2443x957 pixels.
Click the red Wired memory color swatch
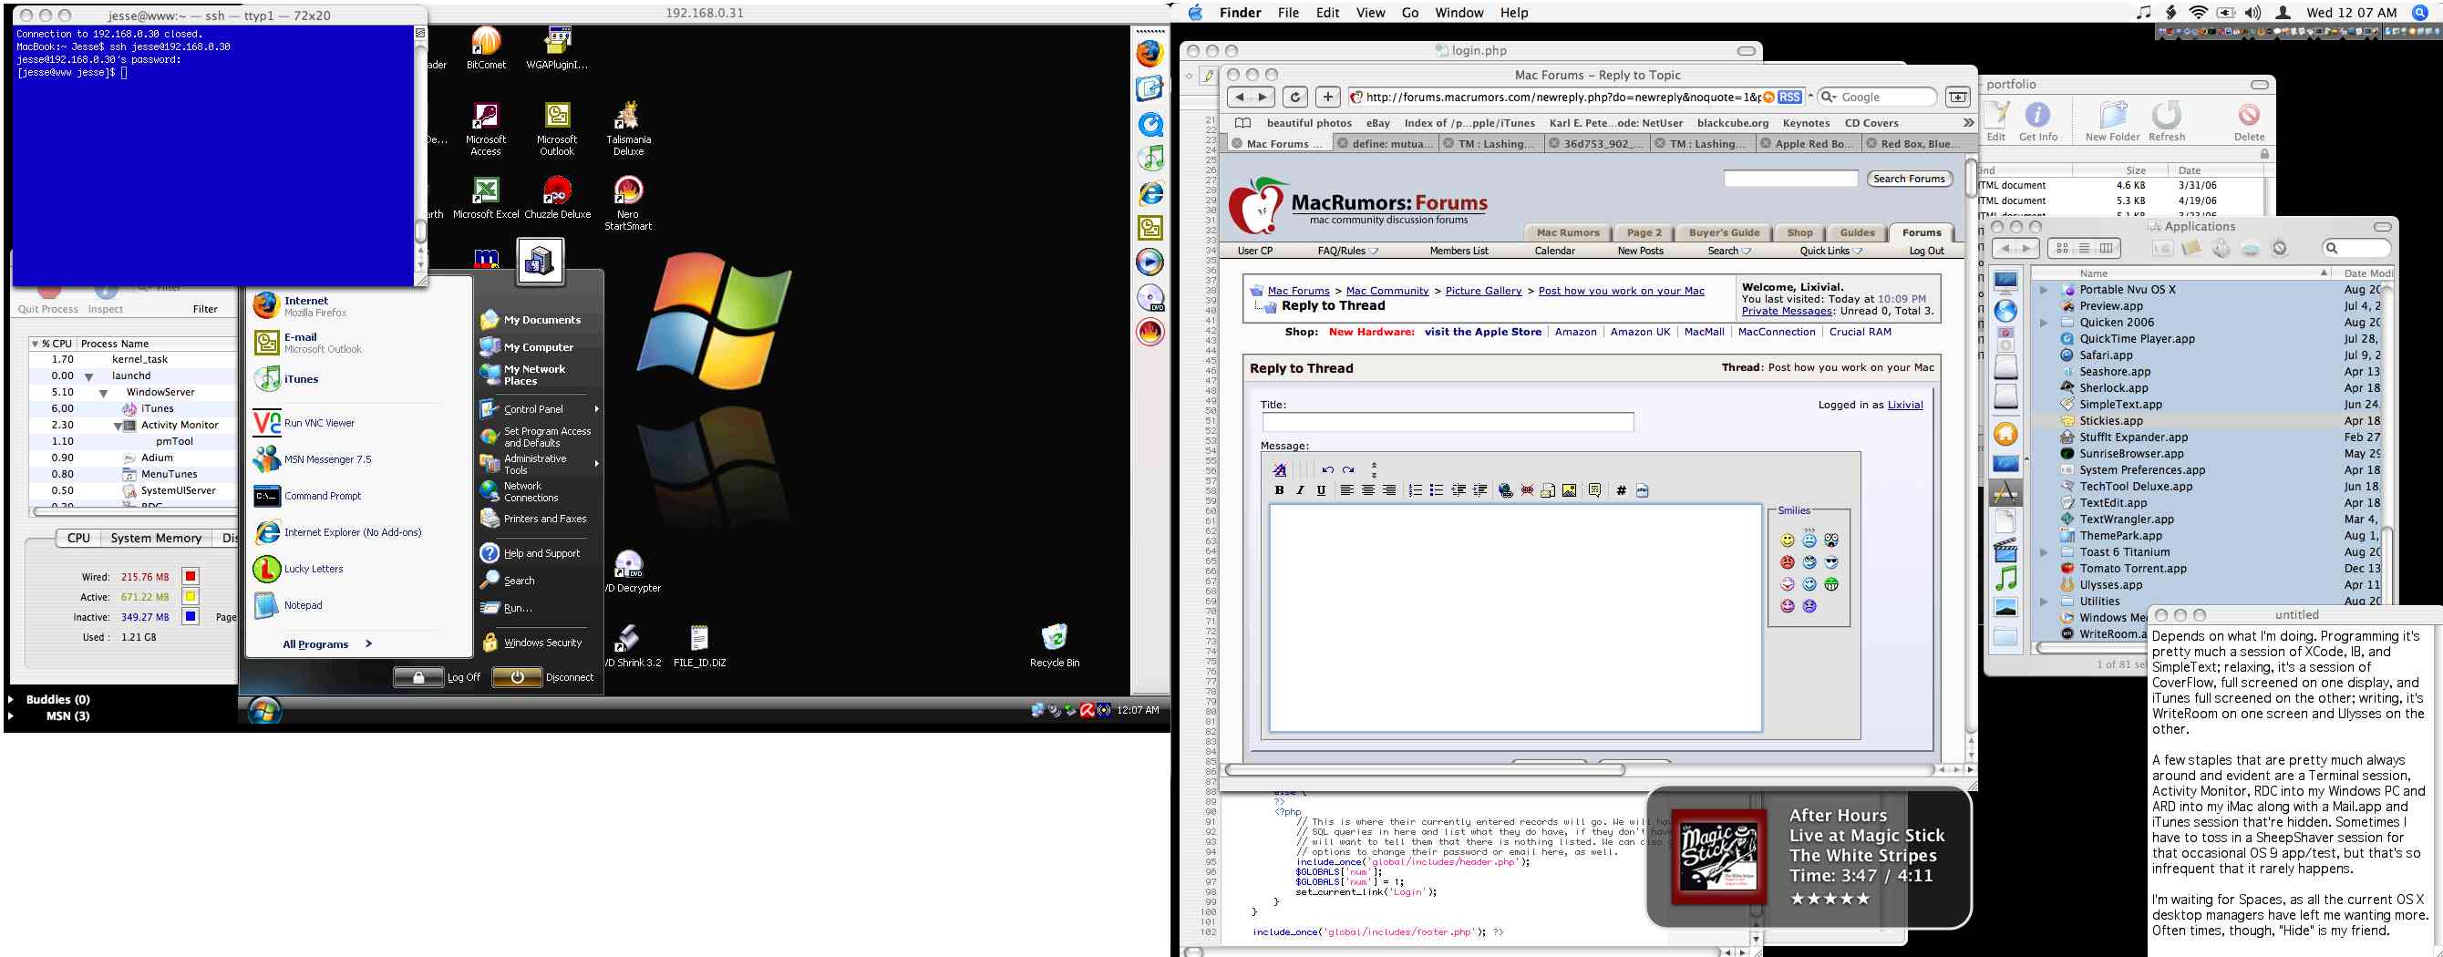tap(191, 577)
